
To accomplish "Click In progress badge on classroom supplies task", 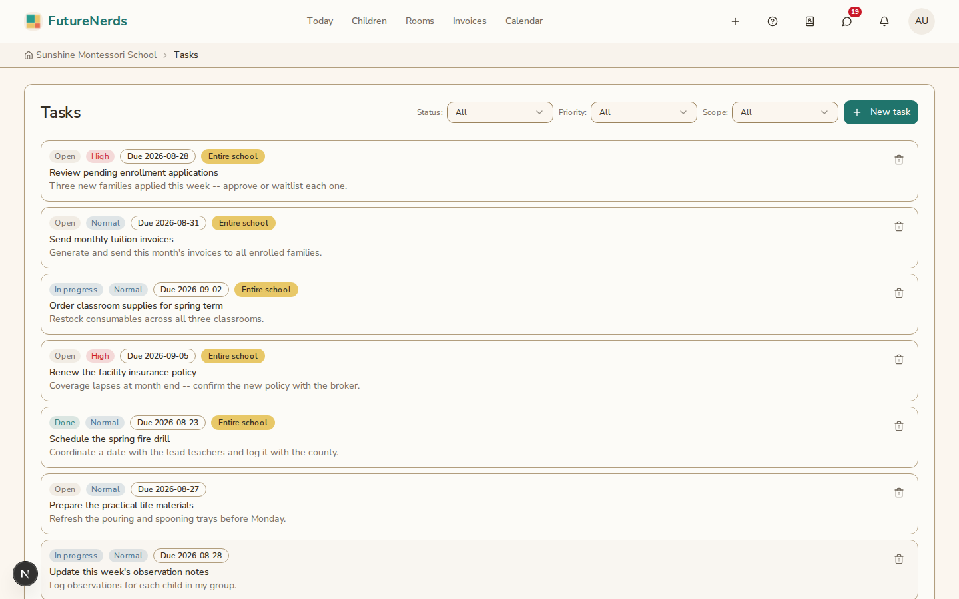I will (76, 290).
